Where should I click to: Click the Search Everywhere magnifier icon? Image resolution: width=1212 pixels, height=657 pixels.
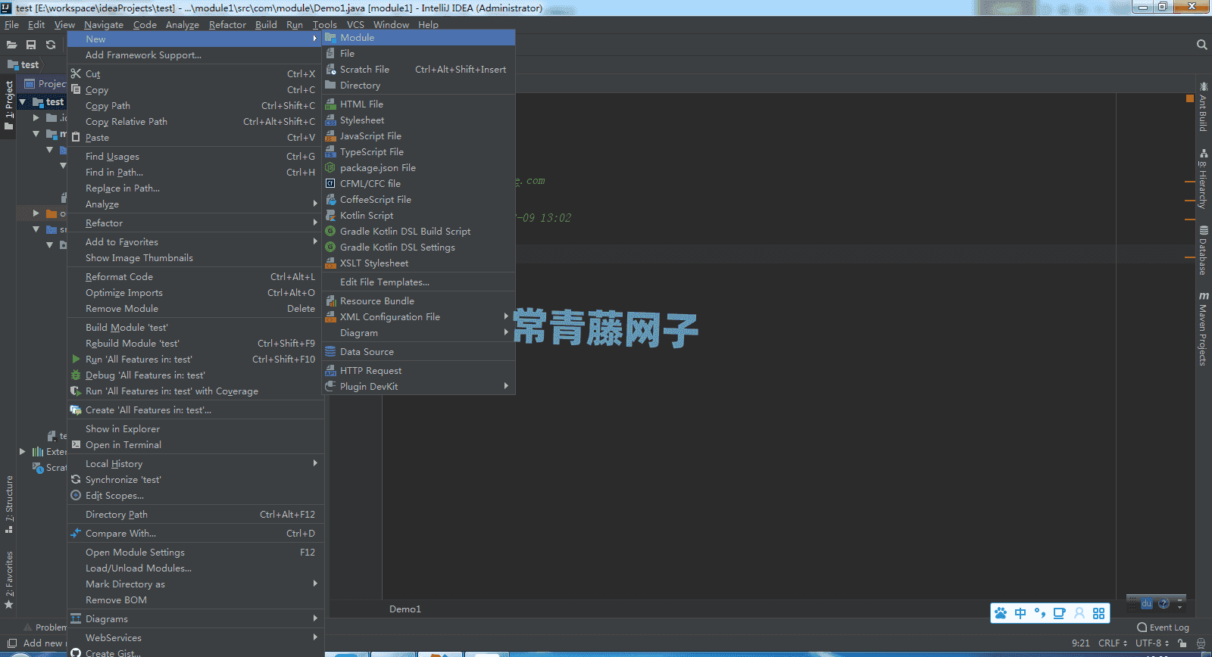click(1201, 45)
